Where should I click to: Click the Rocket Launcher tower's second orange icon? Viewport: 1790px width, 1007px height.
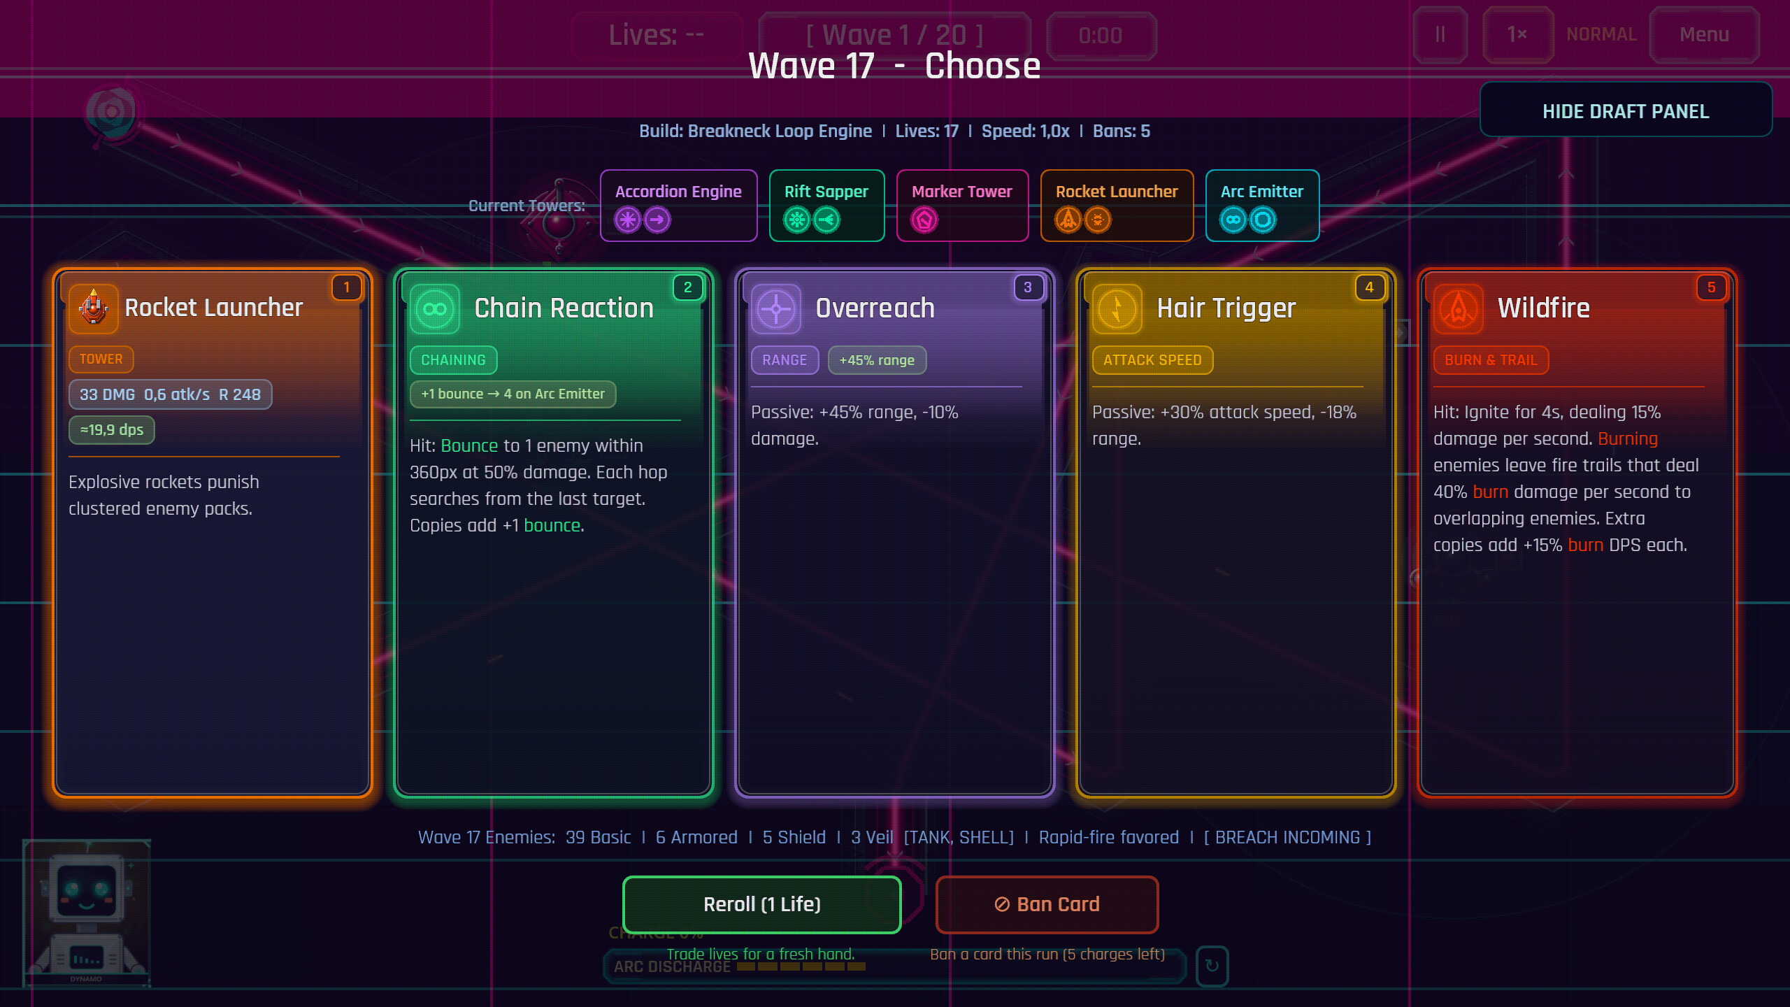pos(1097,220)
